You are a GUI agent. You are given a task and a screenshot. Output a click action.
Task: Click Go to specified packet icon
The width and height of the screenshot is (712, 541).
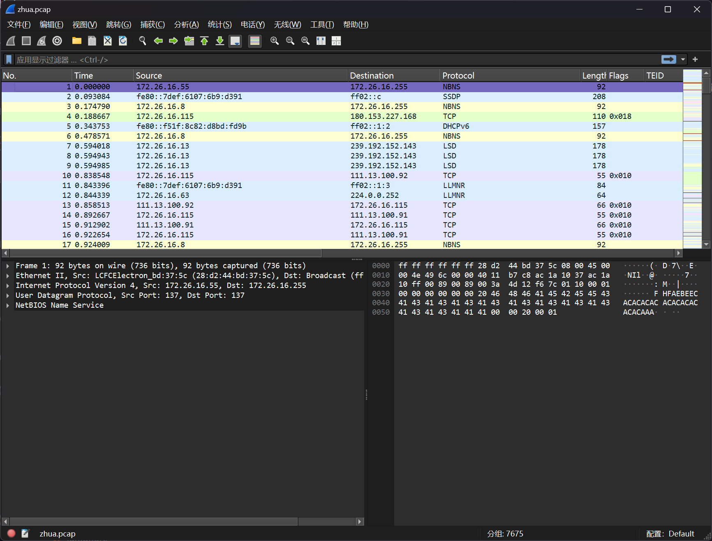click(189, 41)
